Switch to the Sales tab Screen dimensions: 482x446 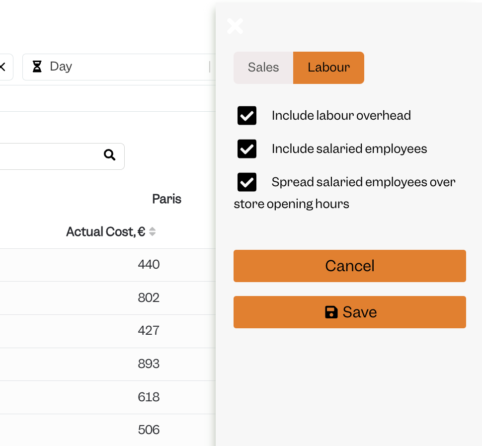click(263, 68)
